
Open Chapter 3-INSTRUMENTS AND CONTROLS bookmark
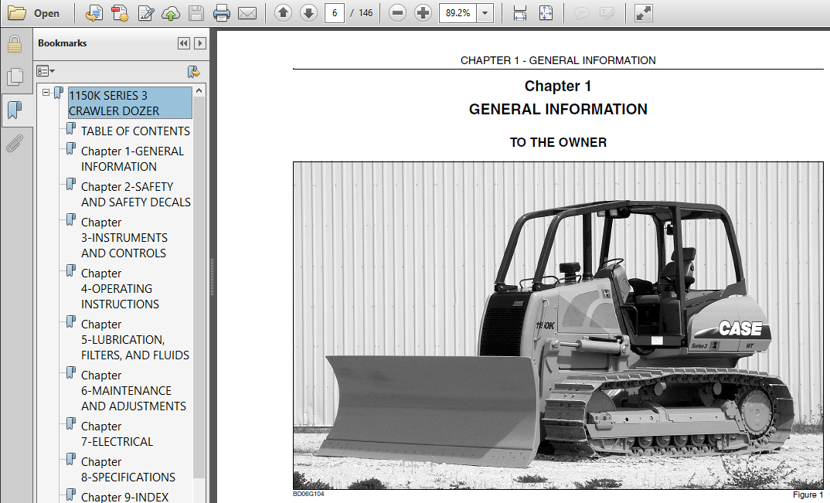[124, 238]
